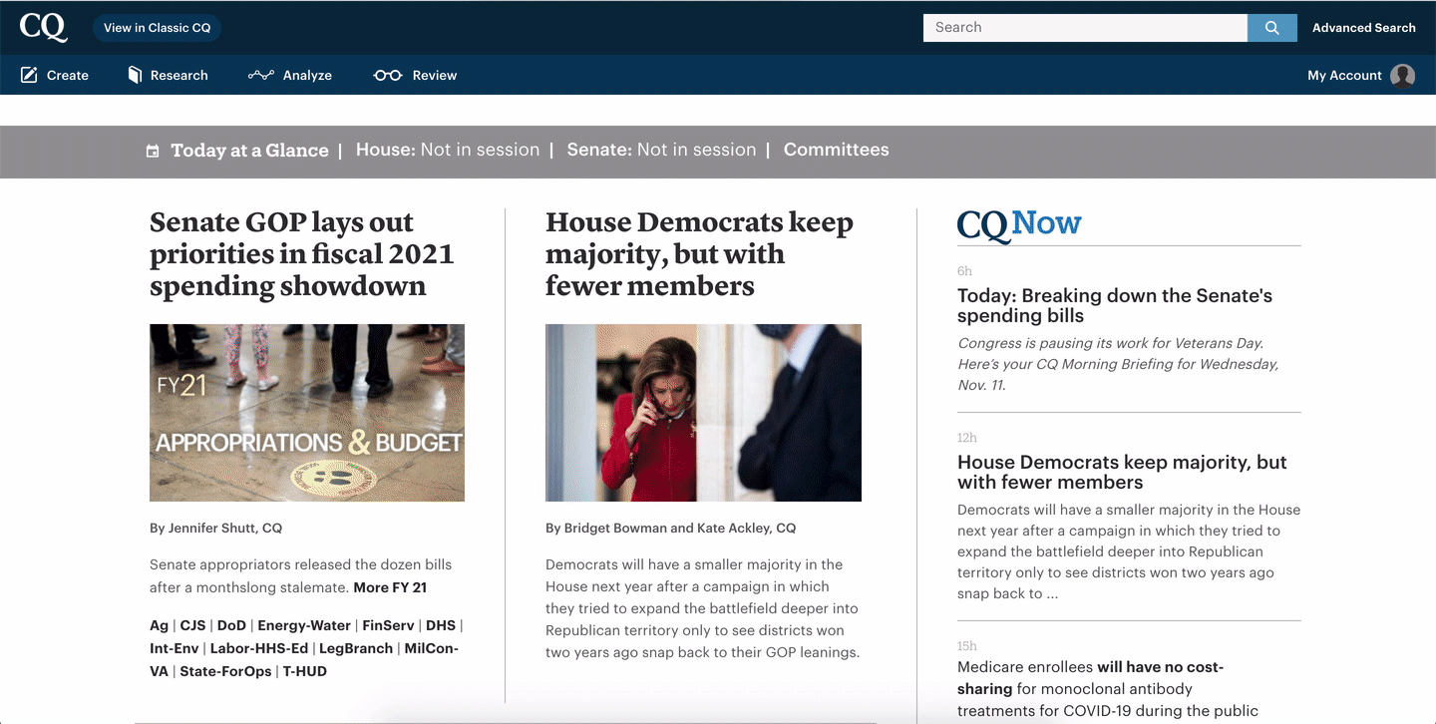The height and width of the screenshot is (724, 1436).
Task: Click the magnifier search button
Action: click(1271, 28)
